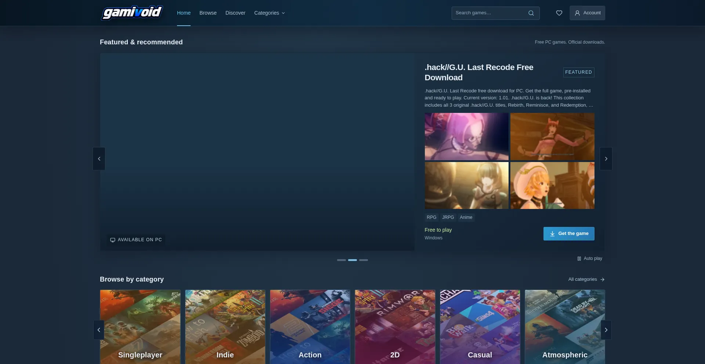Click the search magnifier icon

point(531,13)
